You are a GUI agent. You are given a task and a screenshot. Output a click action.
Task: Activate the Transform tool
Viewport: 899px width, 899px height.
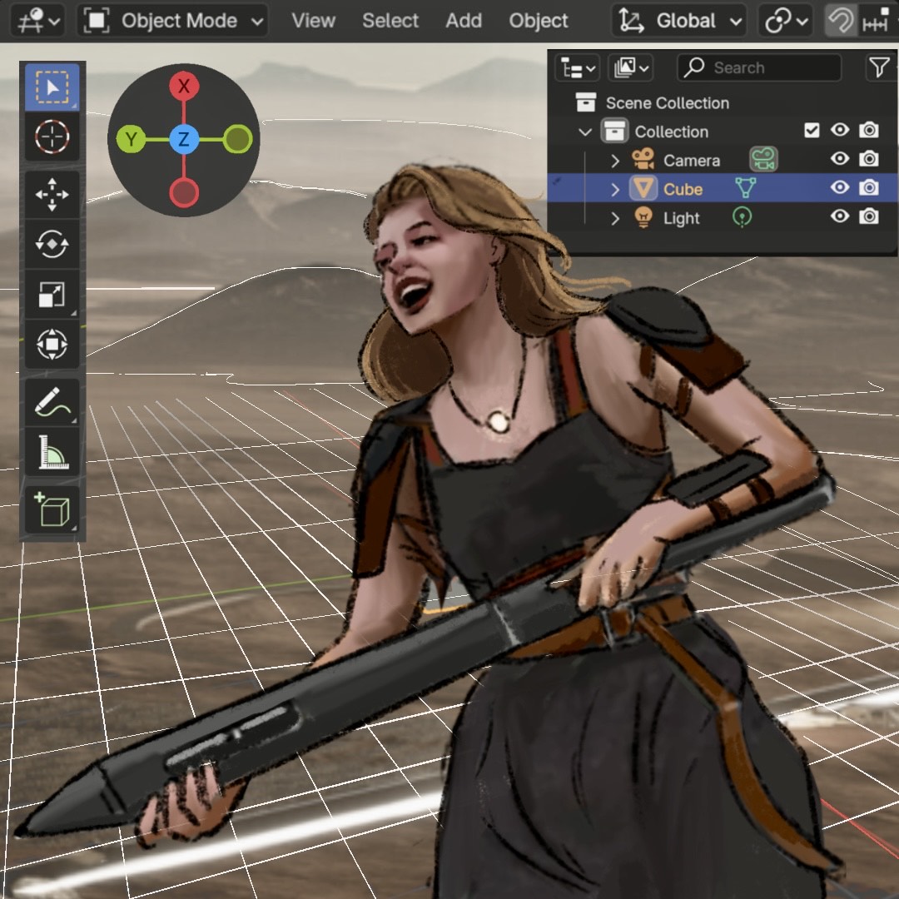pos(52,344)
